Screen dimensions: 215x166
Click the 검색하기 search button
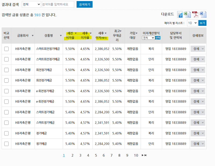tap(84, 4)
